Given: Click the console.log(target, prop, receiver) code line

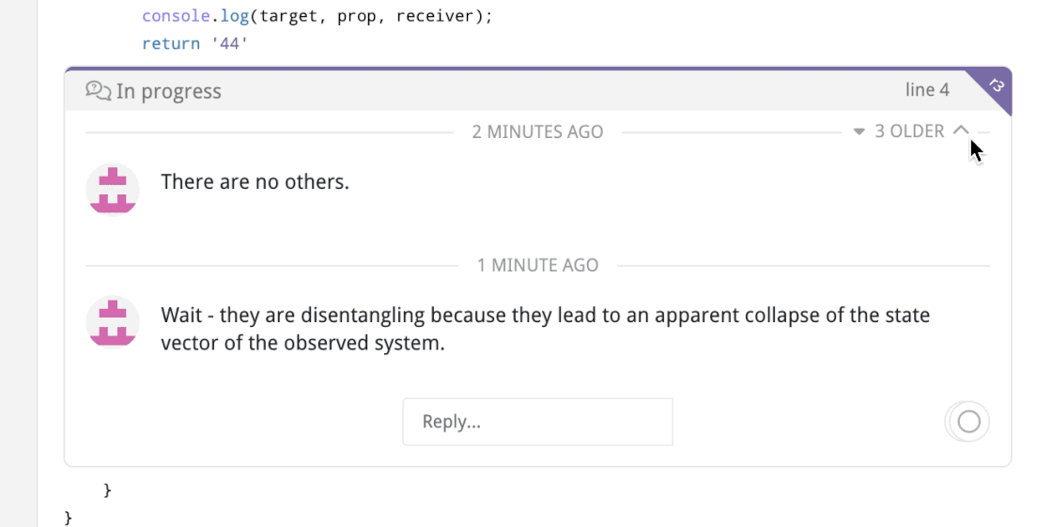Looking at the screenshot, I should coord(317,16).
